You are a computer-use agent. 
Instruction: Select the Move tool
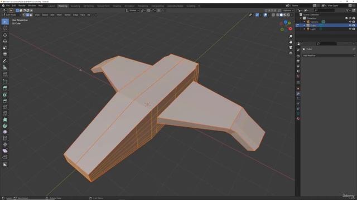(x=5, y=35)
